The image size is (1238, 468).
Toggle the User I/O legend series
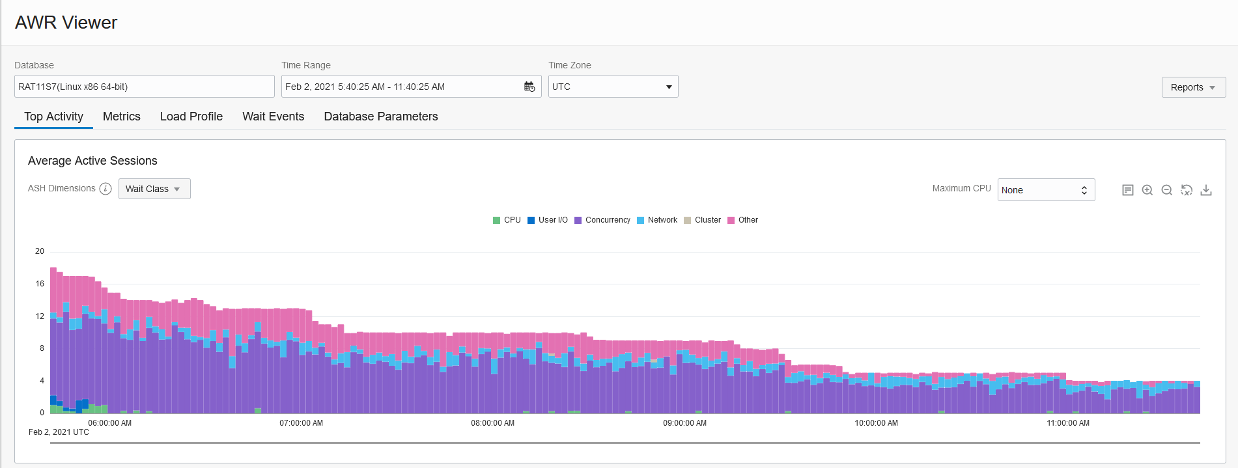pos(547,220)
